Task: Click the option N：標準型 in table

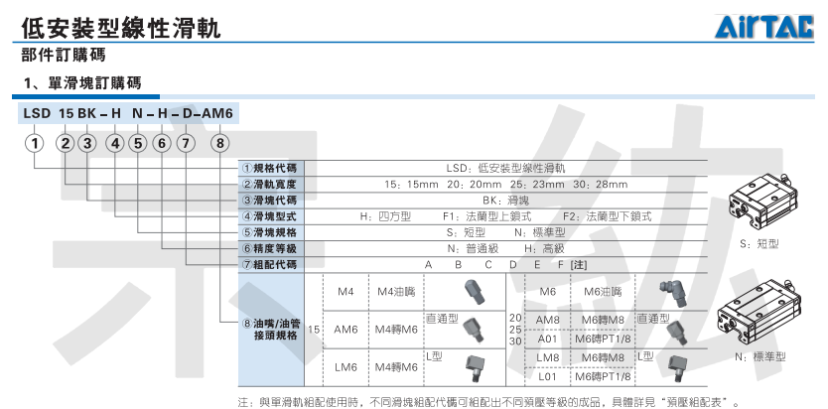Action: coord(540,232)
